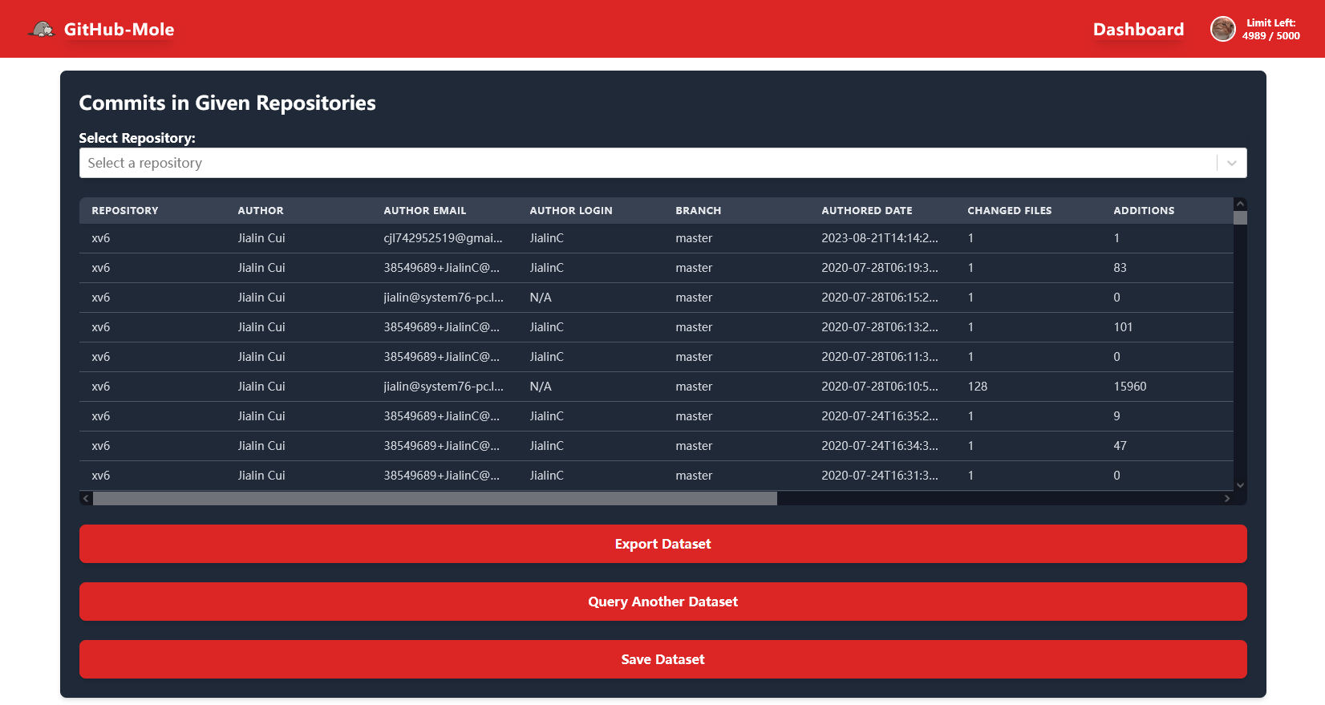Select the changed files value 128 cell
1325x705 pixels.
(977, 387)
